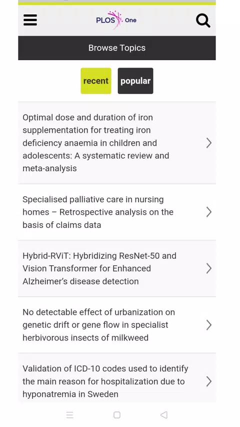
Task: Open Hybrid-RViT Alzheimer's detection article title
Action: [99, 268]
